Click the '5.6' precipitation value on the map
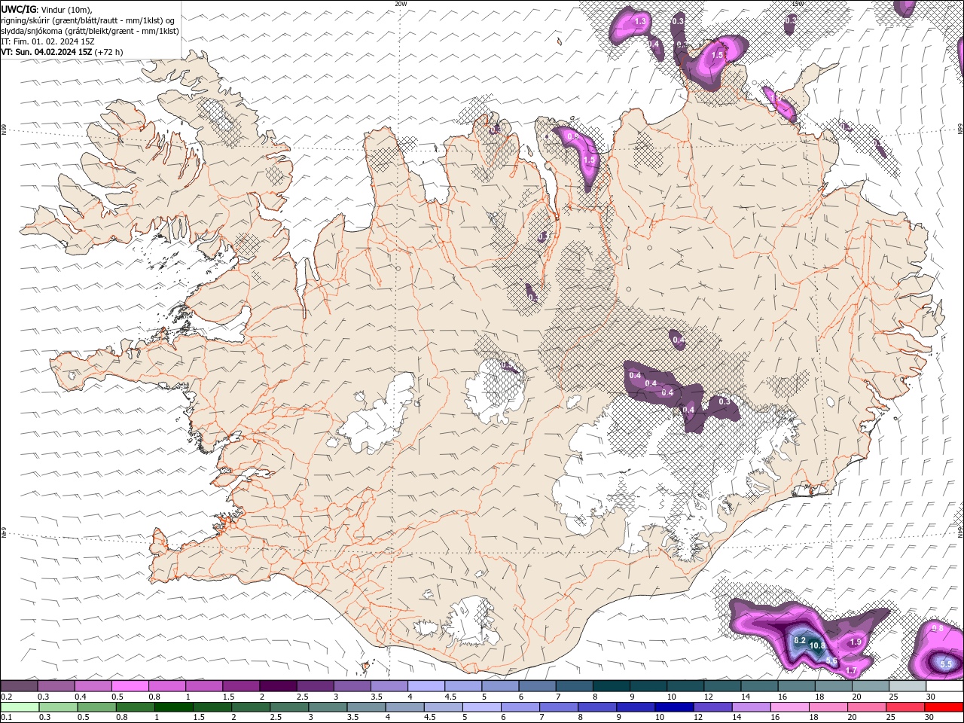 tap(831, 660)
